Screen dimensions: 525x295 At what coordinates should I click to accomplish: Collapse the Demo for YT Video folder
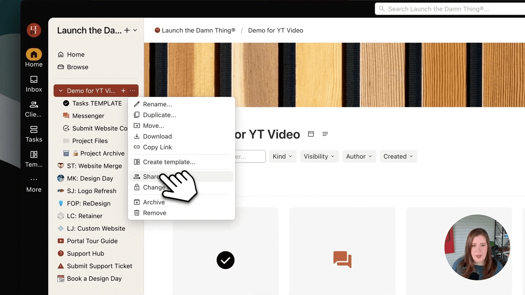click(61, 91)
